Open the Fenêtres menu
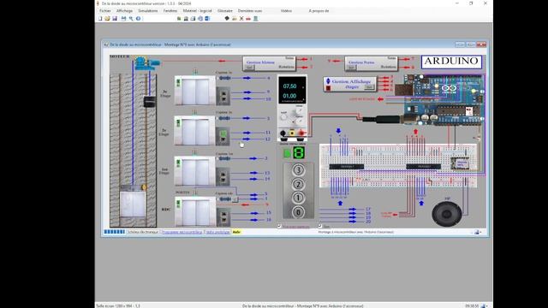This screenshot has width=548, height=308. [x=170, y=11]
